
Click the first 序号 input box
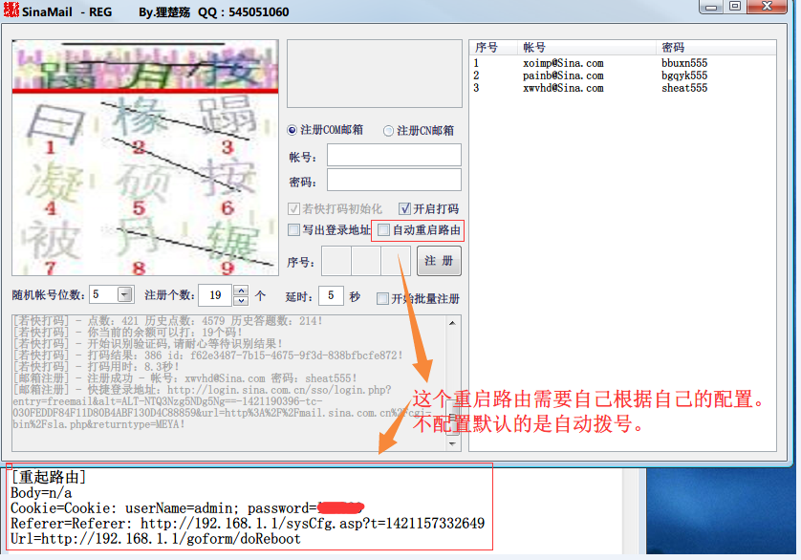click(336, 261)
